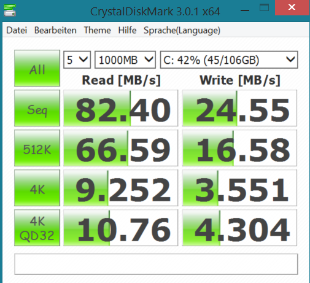The image size is (310, 283).
Task: Open the Hilfe menu
Action: coord(127,30)
